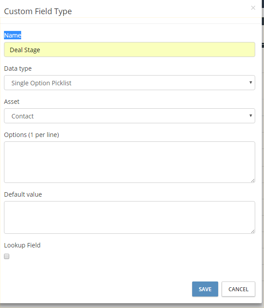This screenshot has height=308, width=264.
Task: Focus the Default value textarea
Action: [130, 217]
